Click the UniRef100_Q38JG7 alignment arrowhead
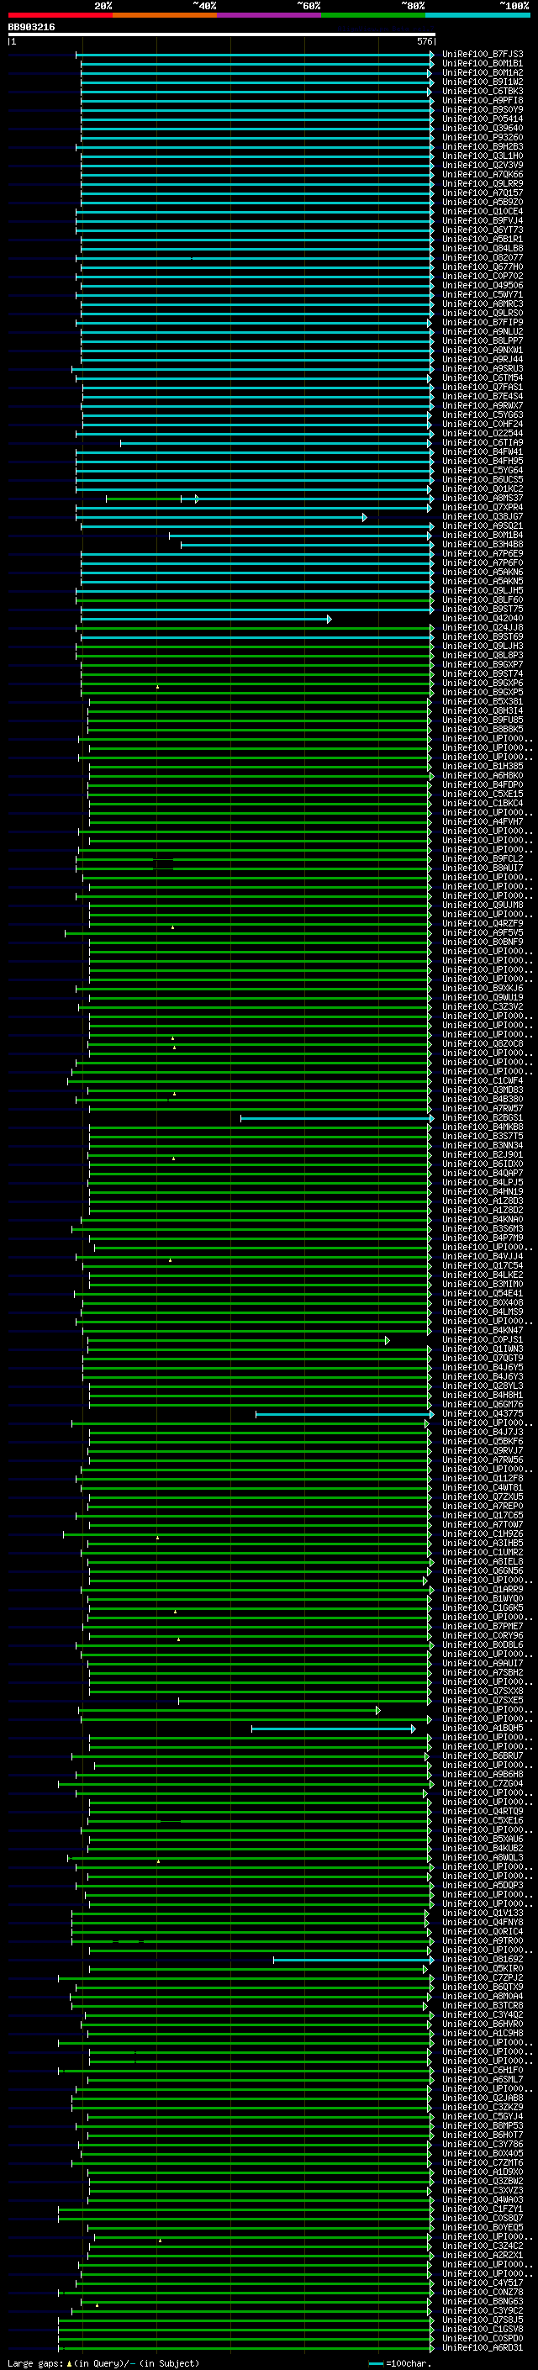This screenshot has width=538, height=2370. [364, 517]
